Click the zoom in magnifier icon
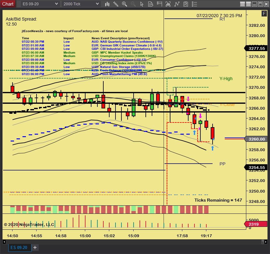Image resolution: width=270 pixels, height=254 pixels. (124, 4)
